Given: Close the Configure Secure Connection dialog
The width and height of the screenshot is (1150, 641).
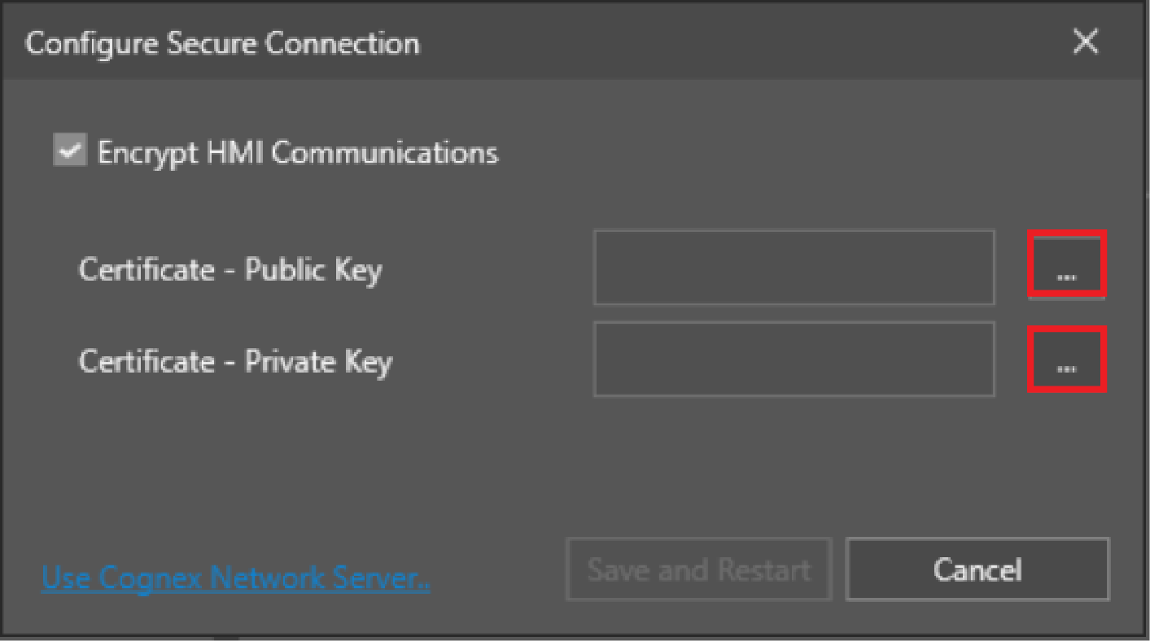Looking at the screenshot, I should coord(1086,42).
